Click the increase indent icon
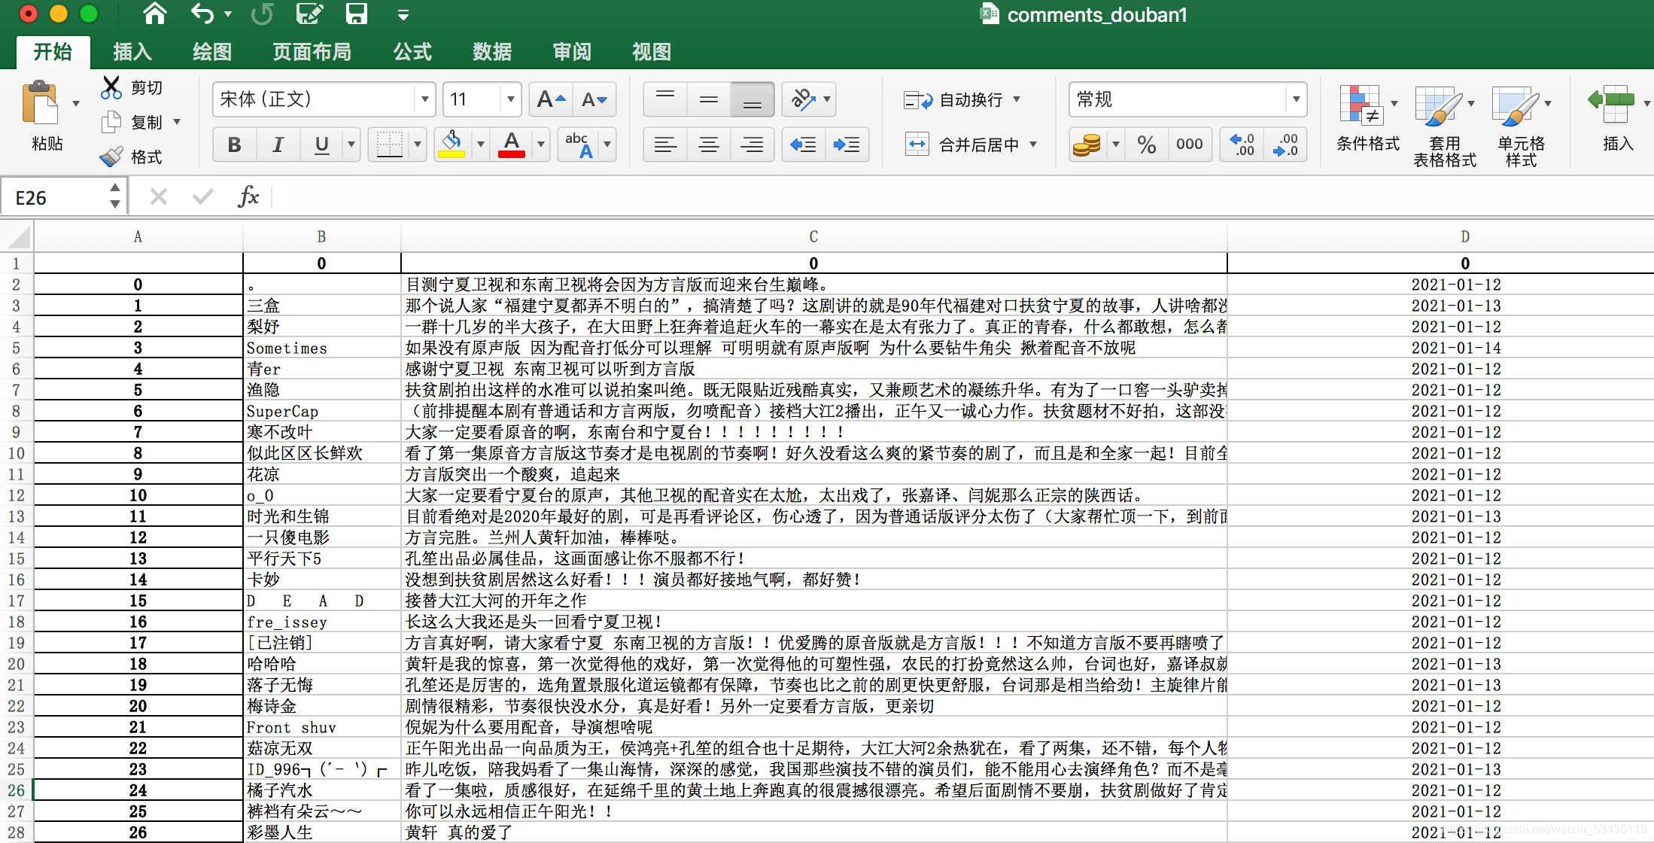 pyautogui.click(x=847, y=145)
